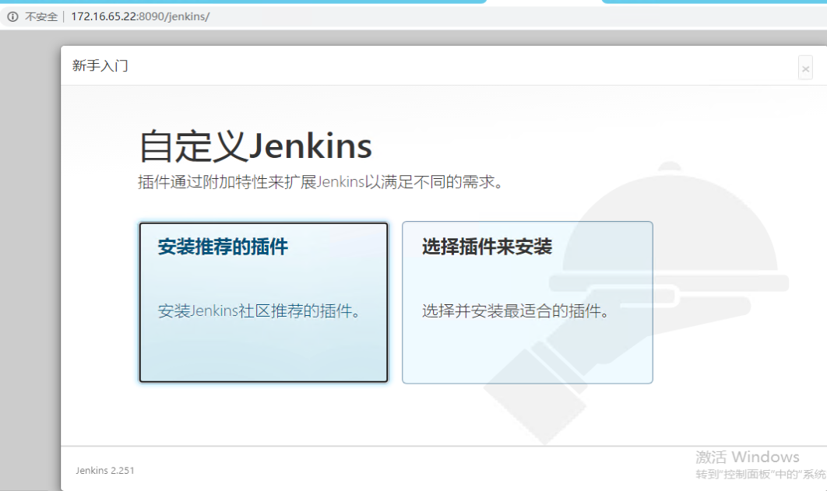The width and height of the screenshot is (827, 491).
Task: Click the site info icon in address bar
Action: tap(12, 16)
